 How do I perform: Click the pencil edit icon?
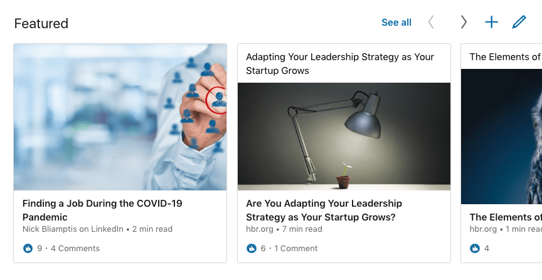coord(519,23)
